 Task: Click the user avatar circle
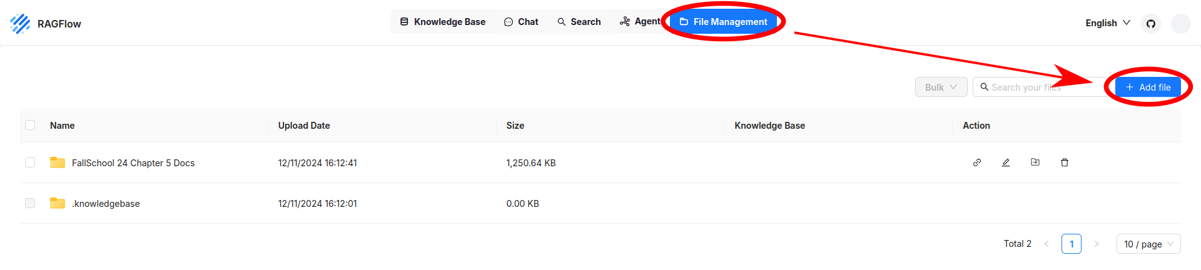tap(1180, 24)
